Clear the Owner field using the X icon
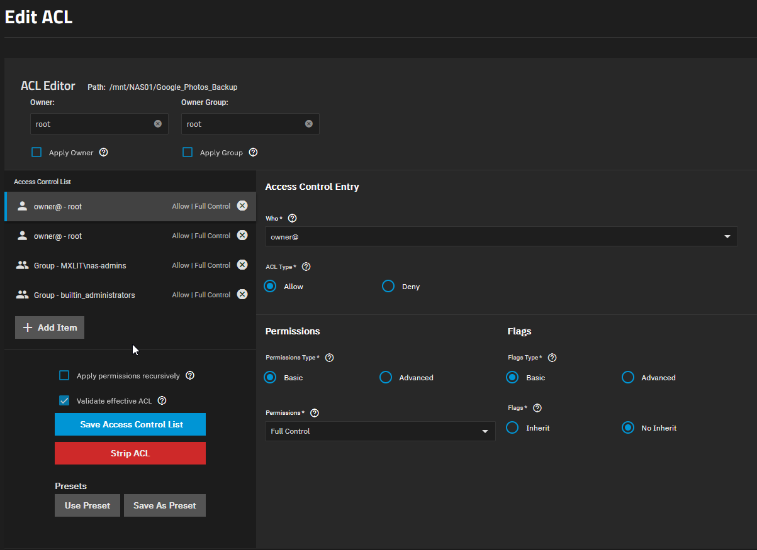 (158, 124)
